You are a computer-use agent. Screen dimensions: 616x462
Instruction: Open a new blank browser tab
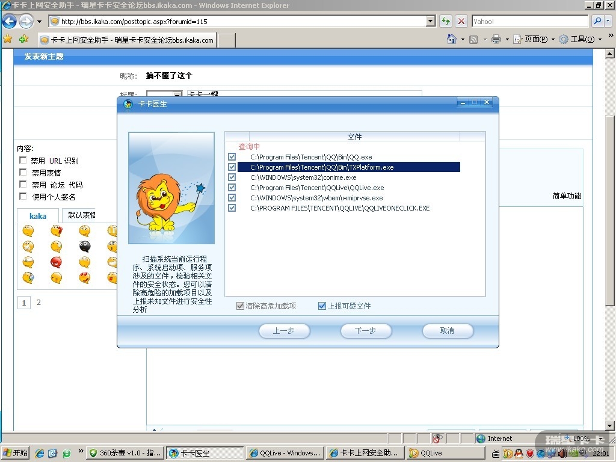227,40
